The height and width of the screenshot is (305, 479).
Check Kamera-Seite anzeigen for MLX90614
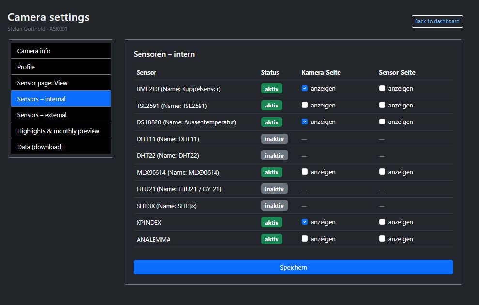coord(305,172)
